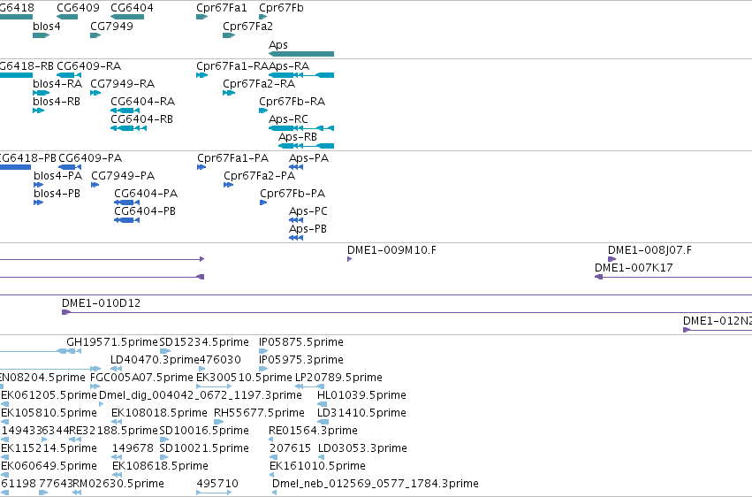
Task: Select the Cpr67Fa2-PA protein
Action: (x=228, y=185)
